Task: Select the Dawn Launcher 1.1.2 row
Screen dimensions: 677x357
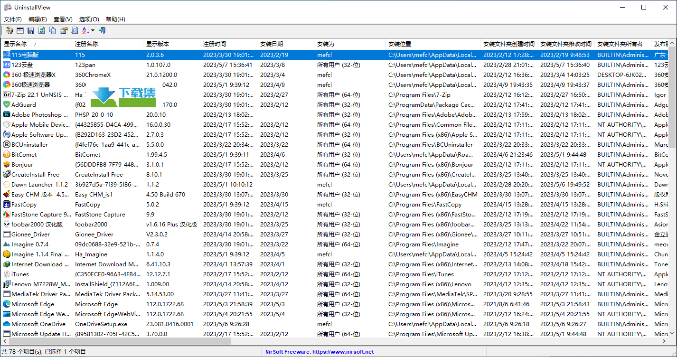Action: click(334, 184)
